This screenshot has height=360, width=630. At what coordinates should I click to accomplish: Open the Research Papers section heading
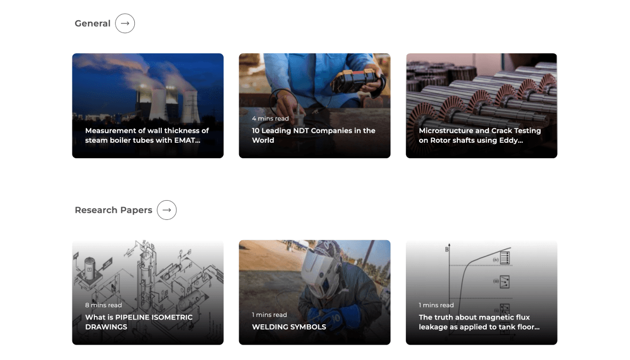pos(113,210)
